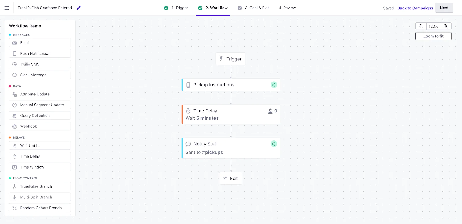Choose the Slack Message workflow item

[40, 75]
